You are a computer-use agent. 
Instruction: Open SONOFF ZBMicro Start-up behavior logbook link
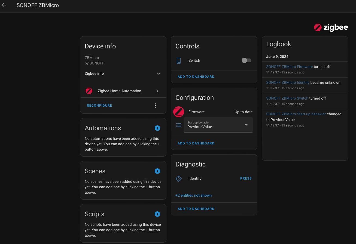pos(296,114)
